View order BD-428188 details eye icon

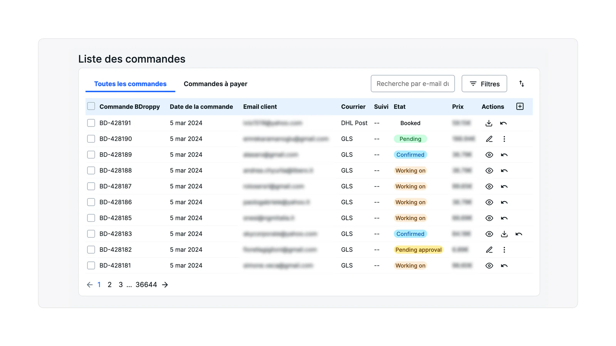point(489,171)
